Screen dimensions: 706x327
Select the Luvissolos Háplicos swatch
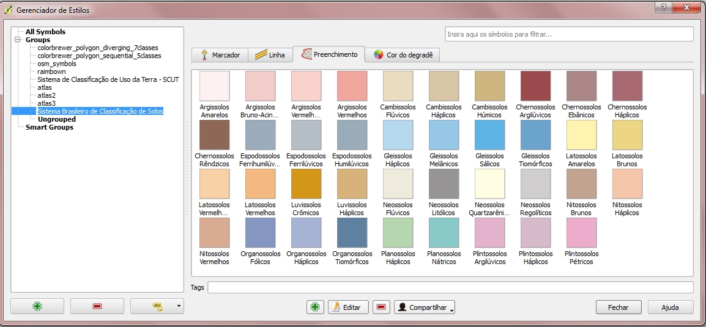pyautogui.click(x=352, y=184)
